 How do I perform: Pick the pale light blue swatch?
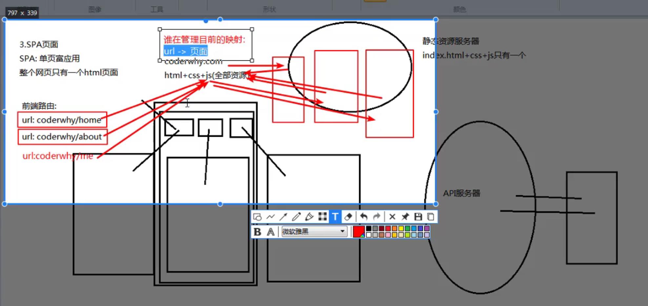[414, 235]
